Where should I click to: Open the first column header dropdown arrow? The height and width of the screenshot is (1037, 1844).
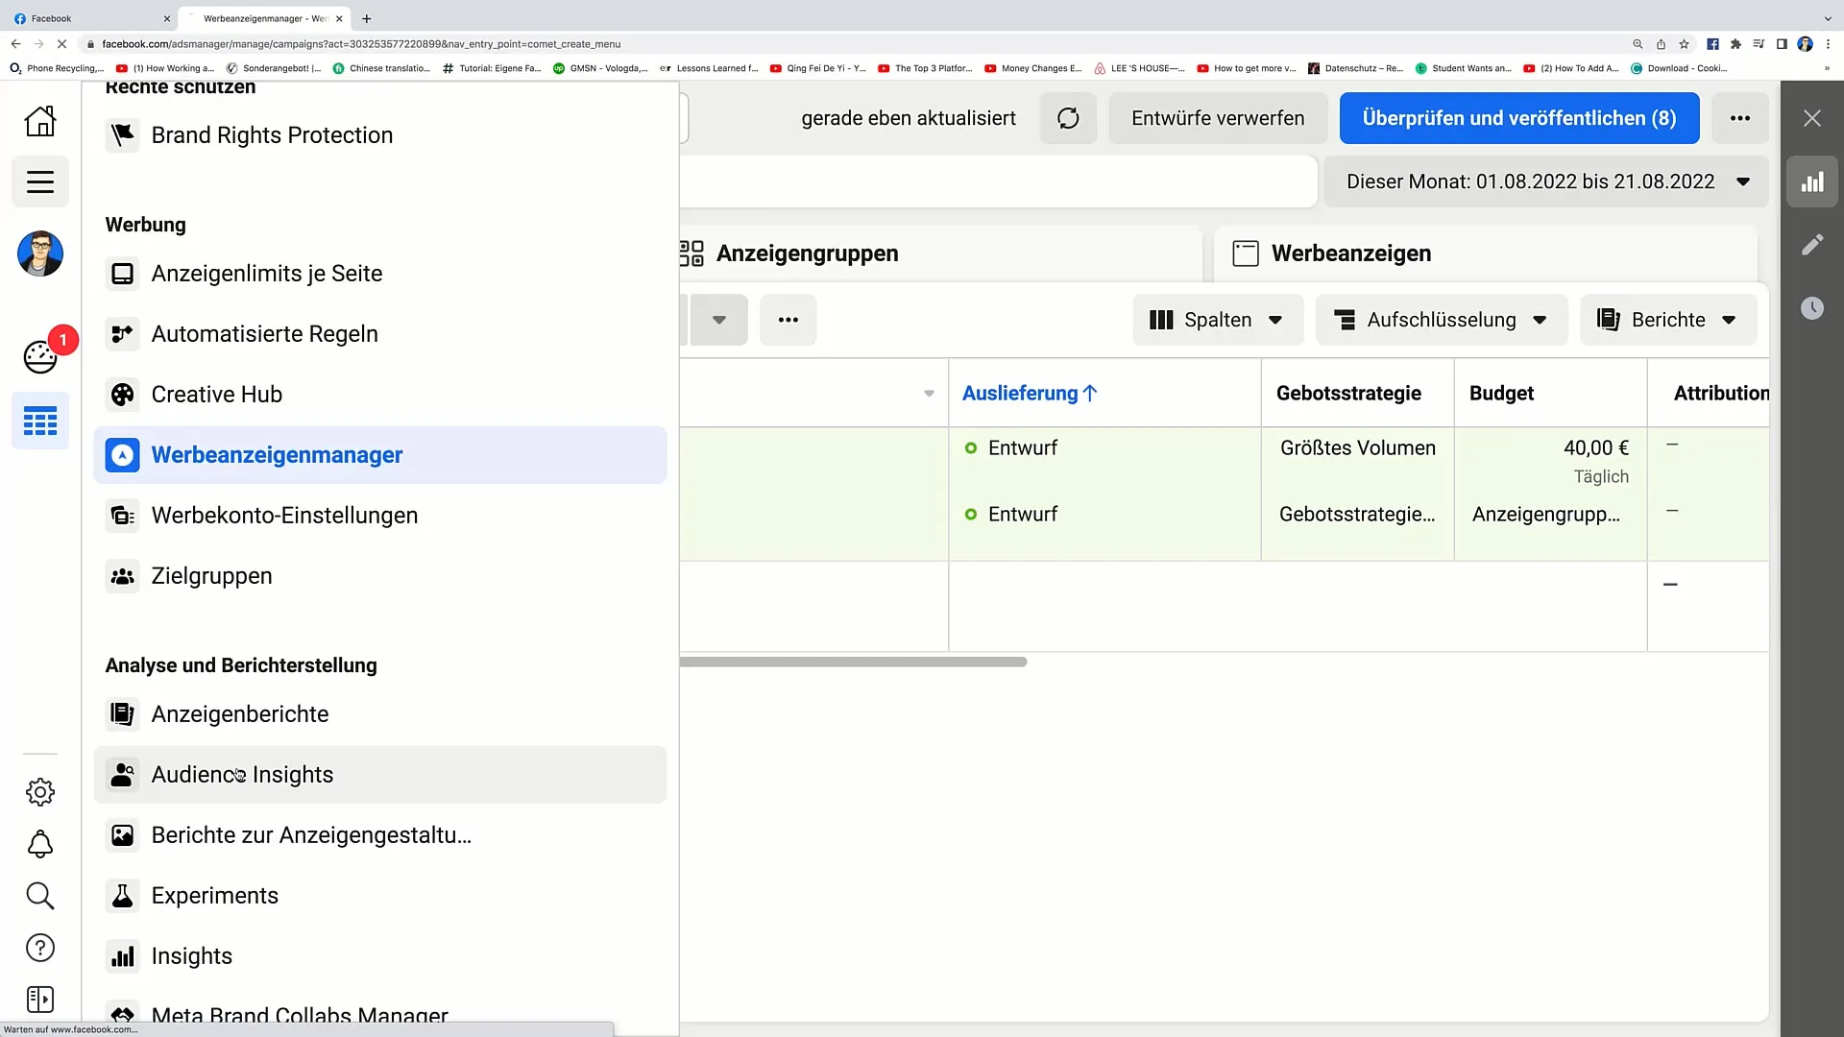[x=929, y=394]
